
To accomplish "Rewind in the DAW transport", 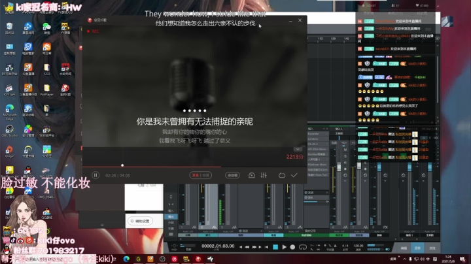I will click(x=247, y=247).
